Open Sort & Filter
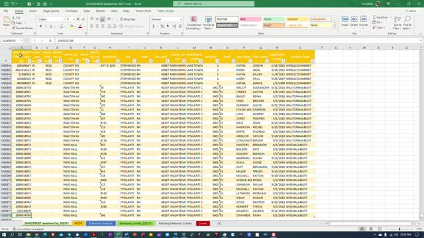The image size is (424, 238). click(x=397, y=22)
